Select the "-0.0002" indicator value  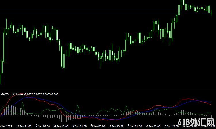coord(28,94)
